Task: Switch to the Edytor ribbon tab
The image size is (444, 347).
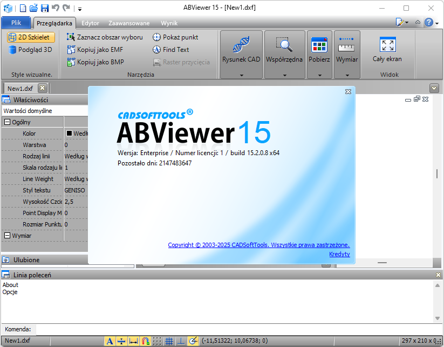Action: click(x=90, y=23)
